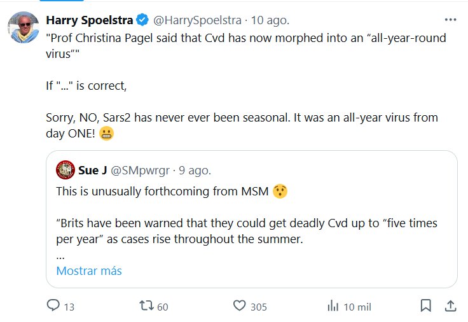Open the view analytics bar chart icon

coord(333,306)
